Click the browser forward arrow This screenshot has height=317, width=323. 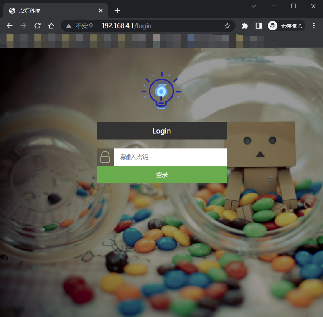click(23, 26)
